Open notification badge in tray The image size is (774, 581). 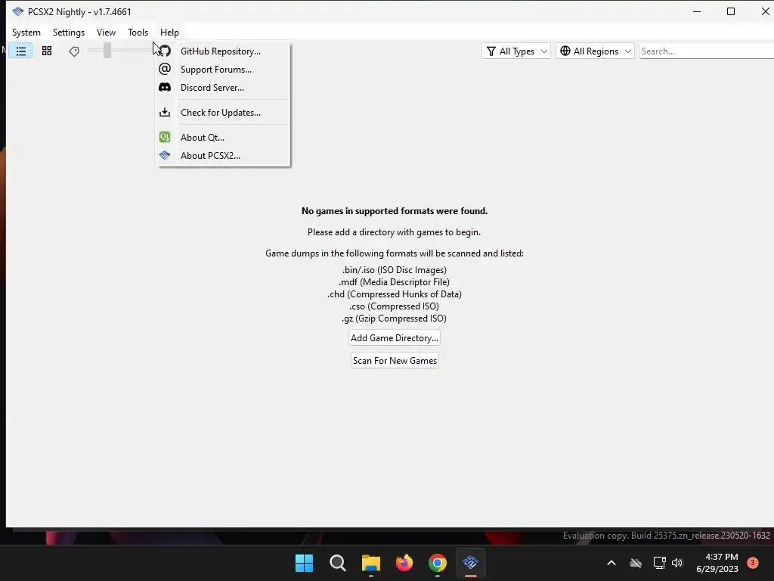[x=753, y=562]
